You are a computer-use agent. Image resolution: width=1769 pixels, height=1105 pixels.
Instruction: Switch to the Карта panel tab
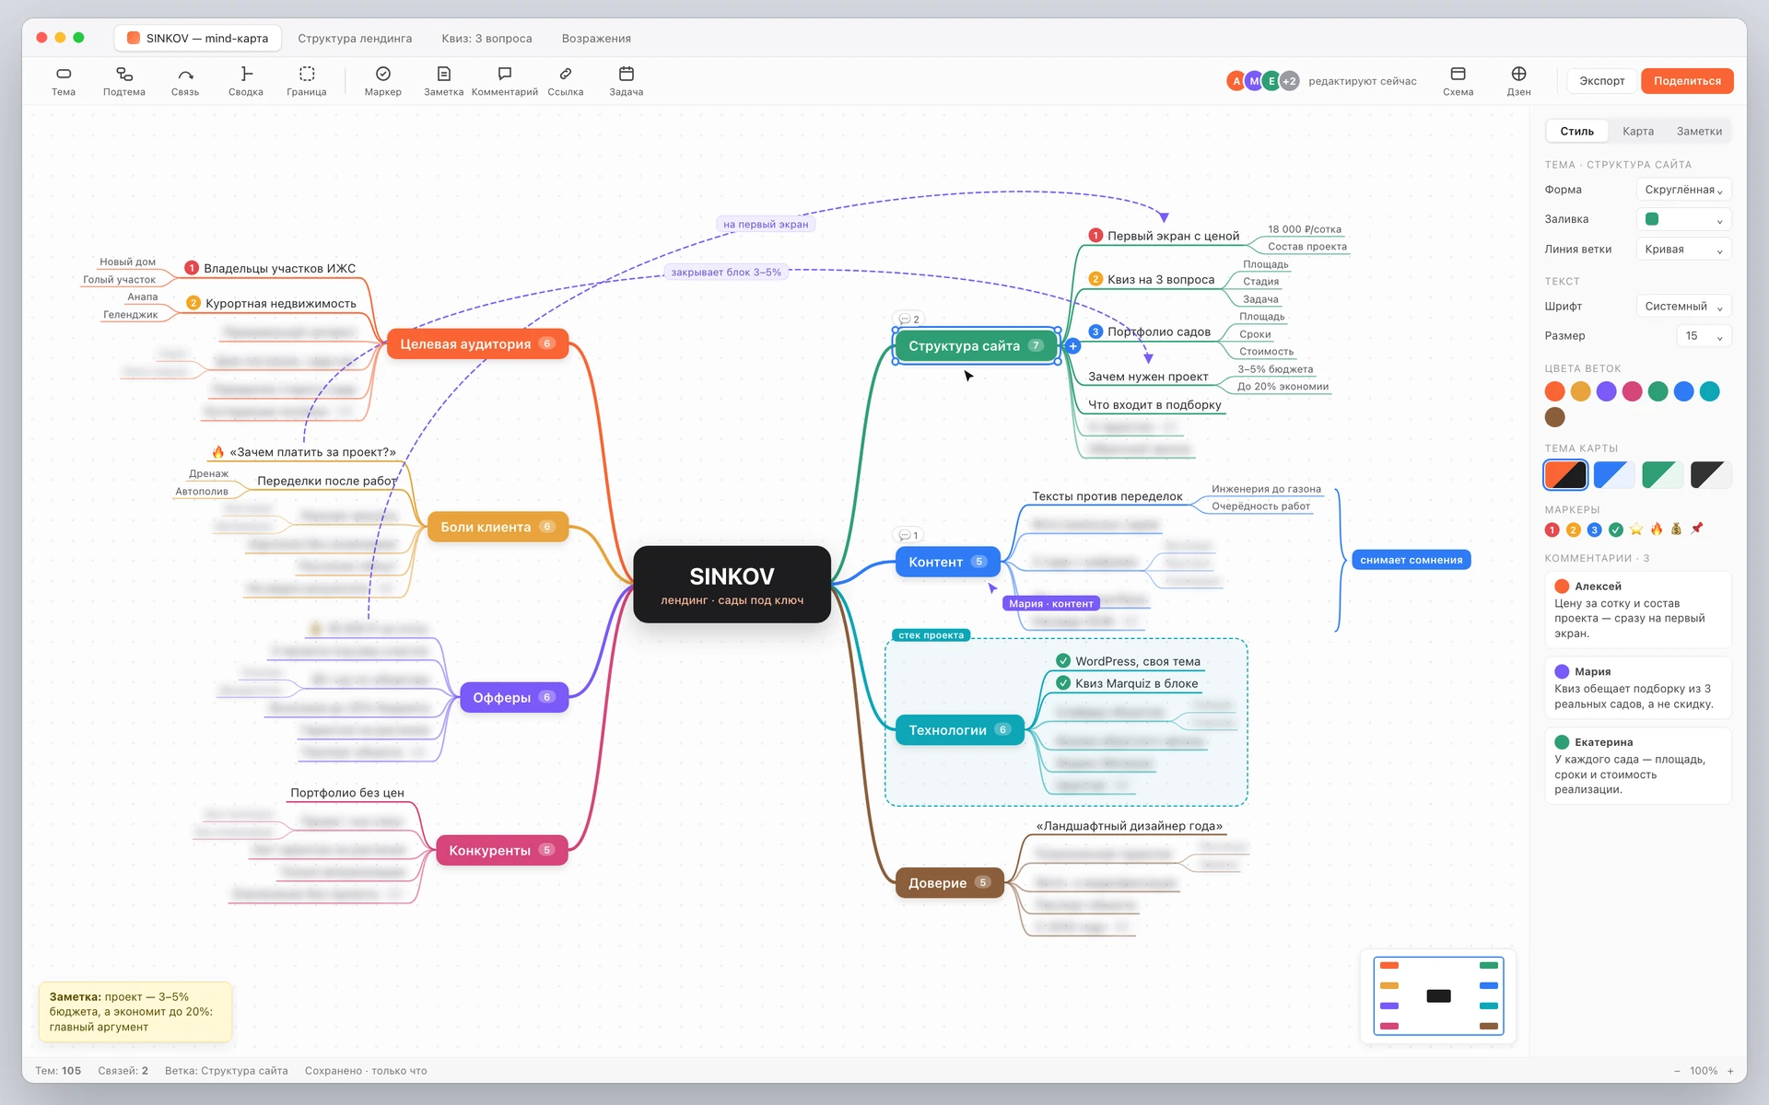[x=1638, y=131]
